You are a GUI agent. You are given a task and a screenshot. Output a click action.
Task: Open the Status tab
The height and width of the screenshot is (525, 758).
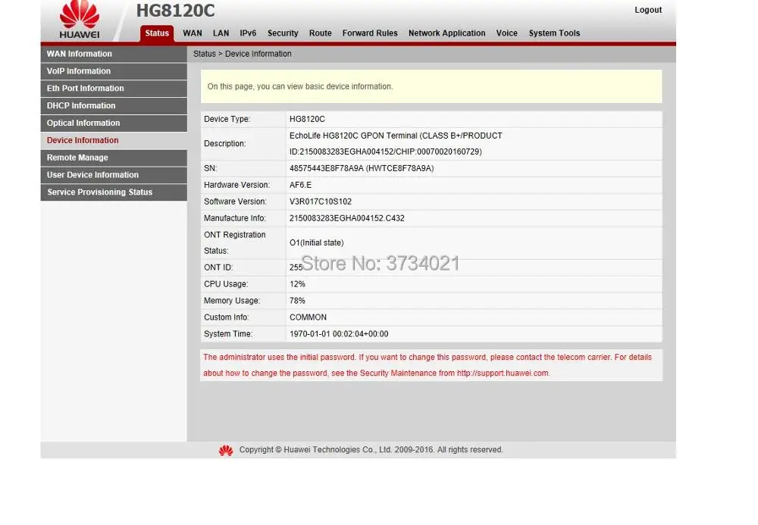[x=157, y=33]
